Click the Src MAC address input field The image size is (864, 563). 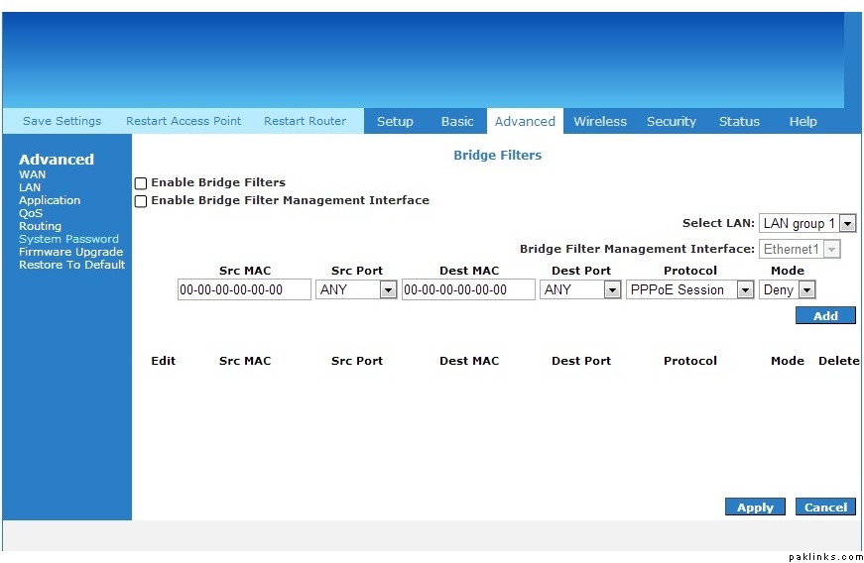point(244,290)
